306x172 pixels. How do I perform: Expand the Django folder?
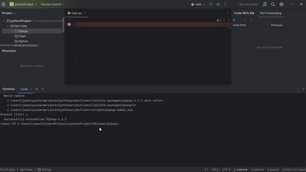[x=12, y=31]
